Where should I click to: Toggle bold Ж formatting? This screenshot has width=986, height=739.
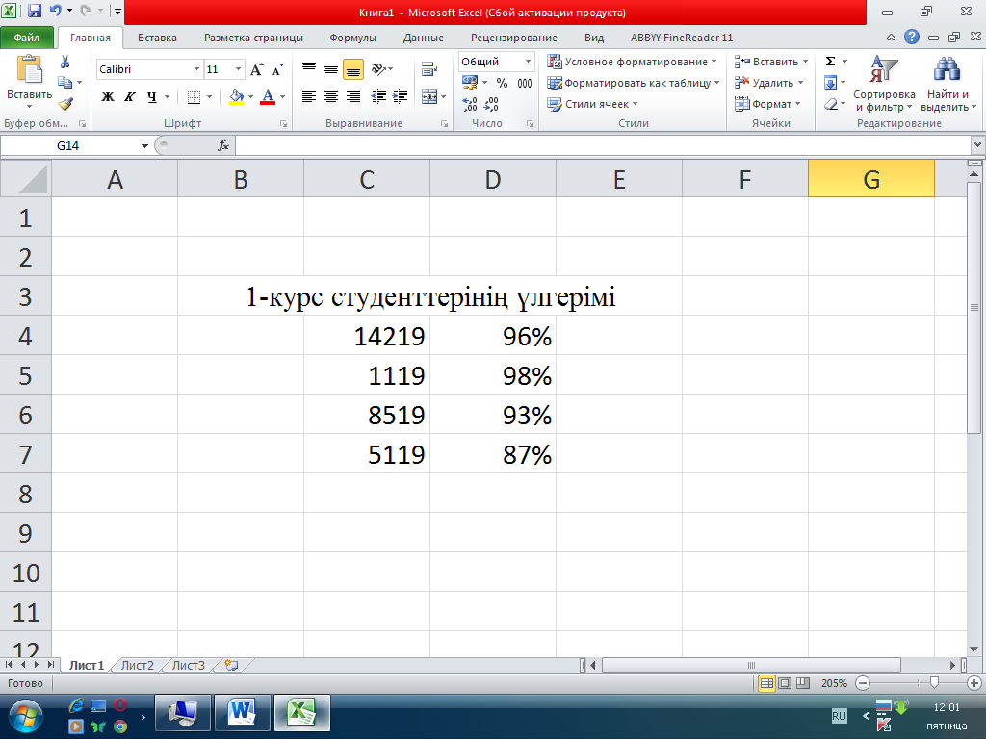108,97
